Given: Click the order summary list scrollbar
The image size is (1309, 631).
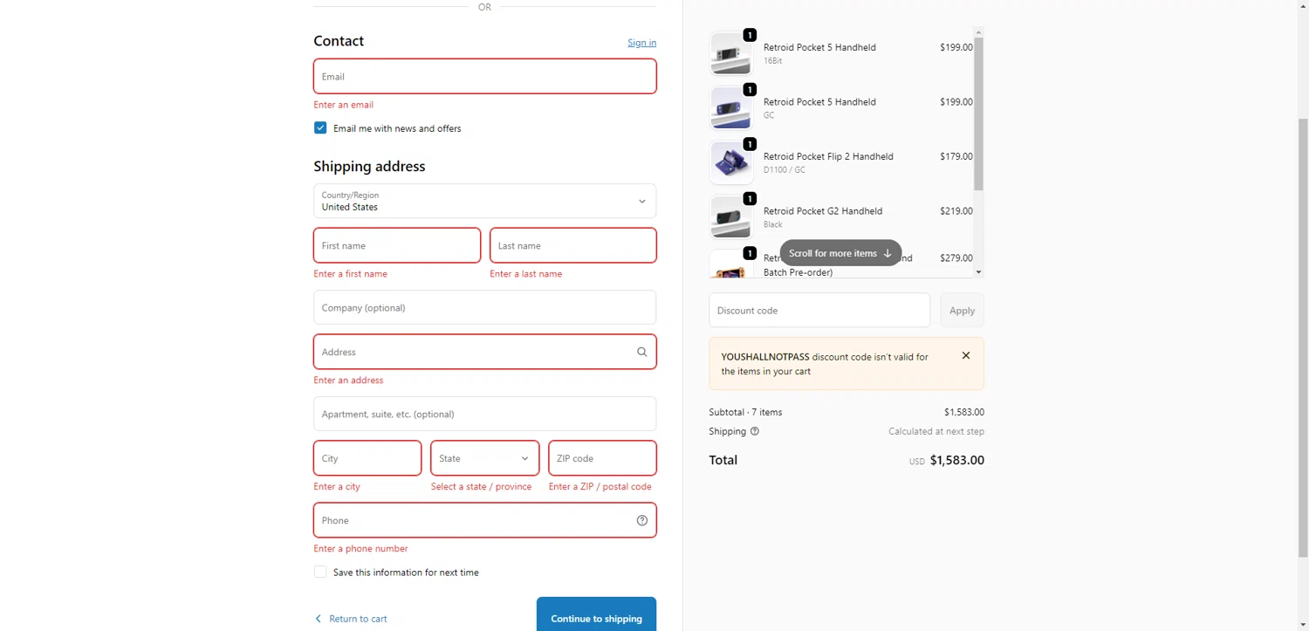Looking at the screenshot, I should (978, 113).
